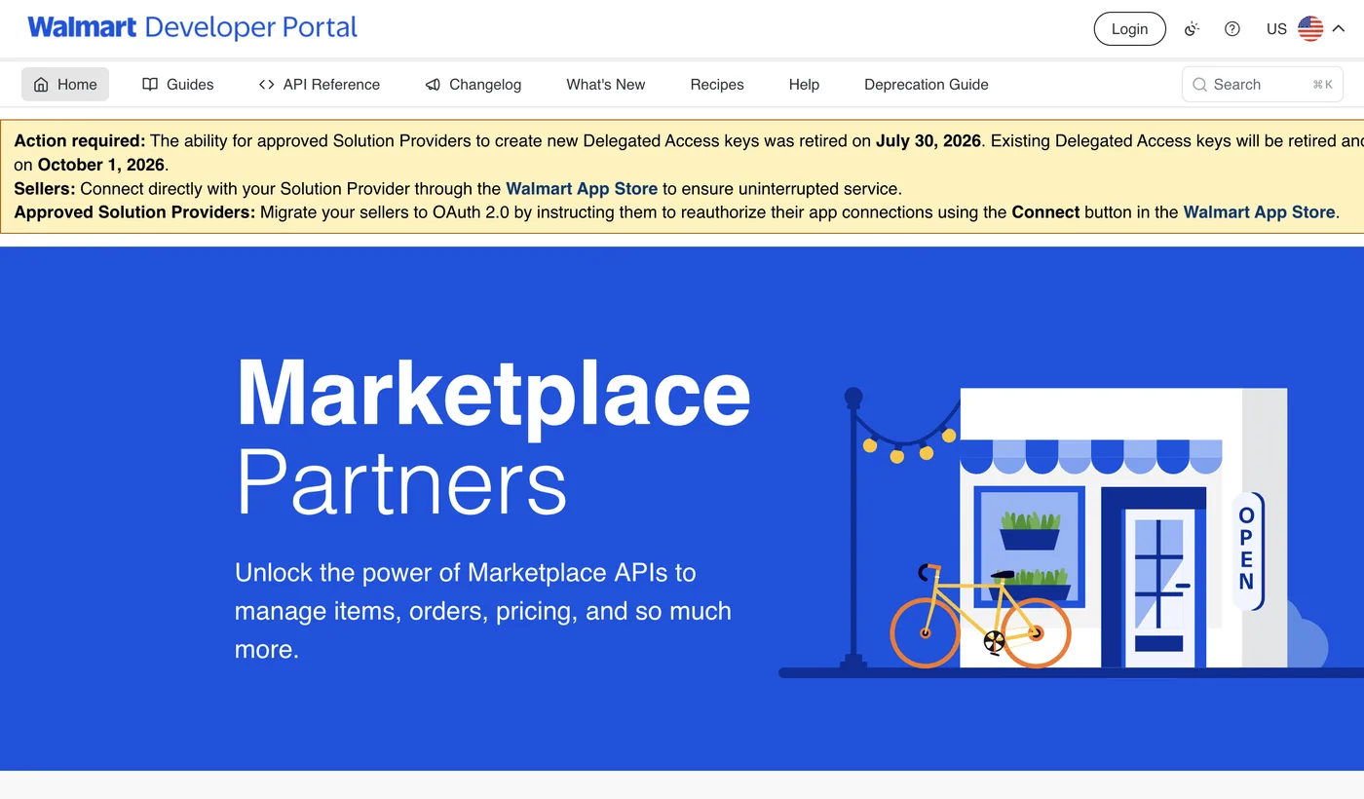Click the API Reference code brackets icon
Viewport: 1364px width, 799px height.
point(266,85)
